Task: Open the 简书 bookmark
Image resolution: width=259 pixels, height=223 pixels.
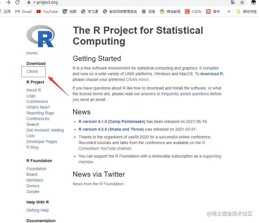Action: (213, 11)
